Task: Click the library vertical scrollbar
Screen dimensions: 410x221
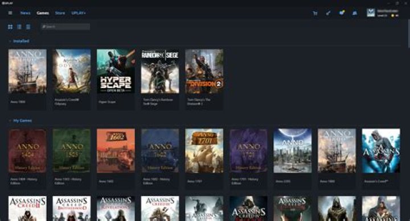Action: click(x=408, y=34)
